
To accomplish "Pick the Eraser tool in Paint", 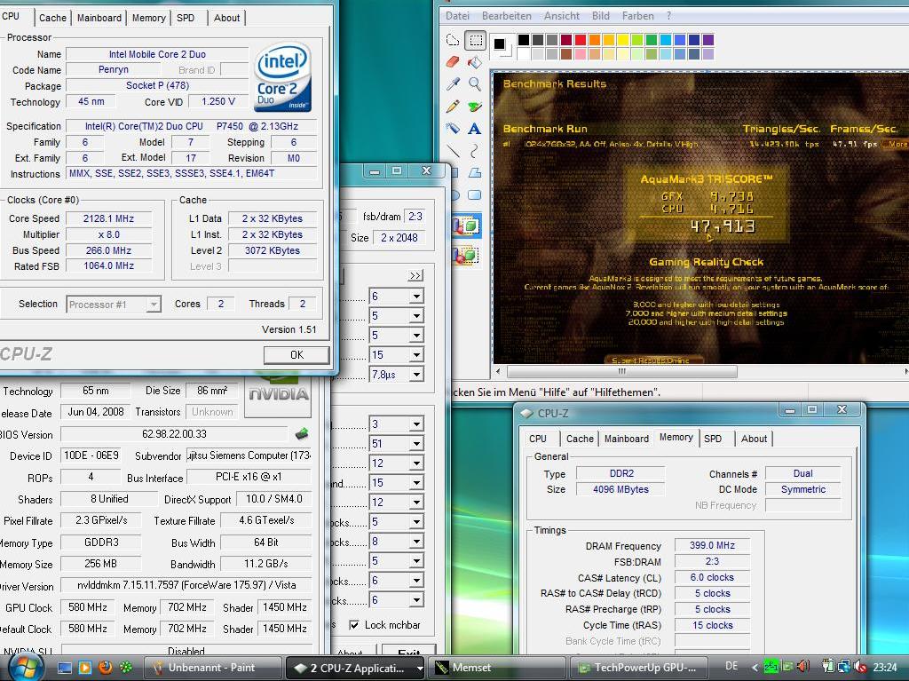I will click(x=453, y=61).
